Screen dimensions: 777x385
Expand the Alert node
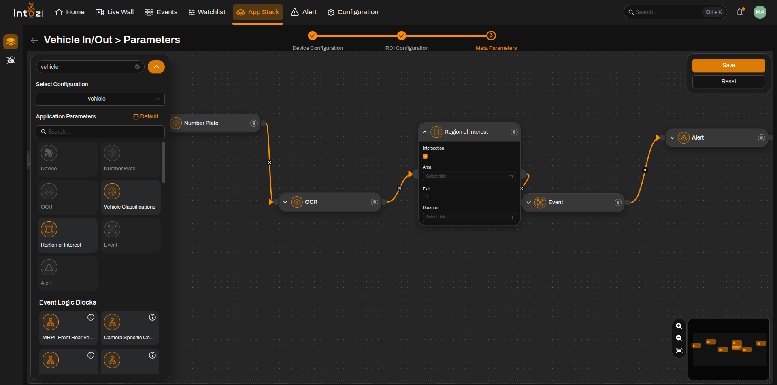coord(672,138)
